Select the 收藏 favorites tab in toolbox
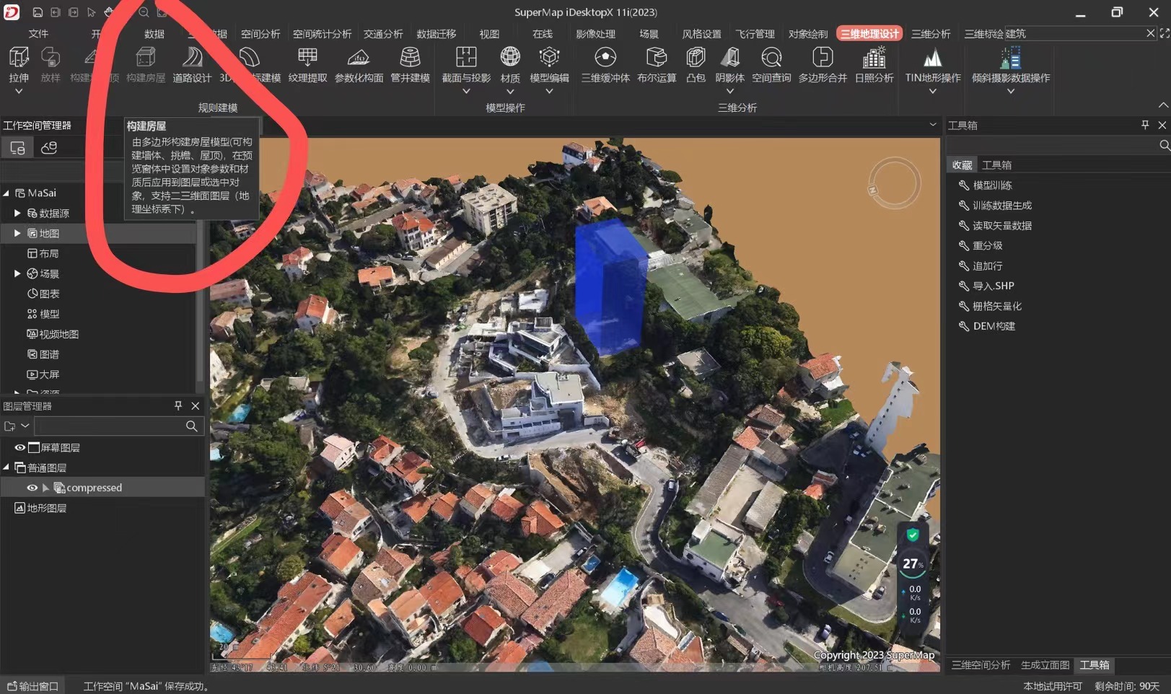The image size is (1171, 694). 962,165
